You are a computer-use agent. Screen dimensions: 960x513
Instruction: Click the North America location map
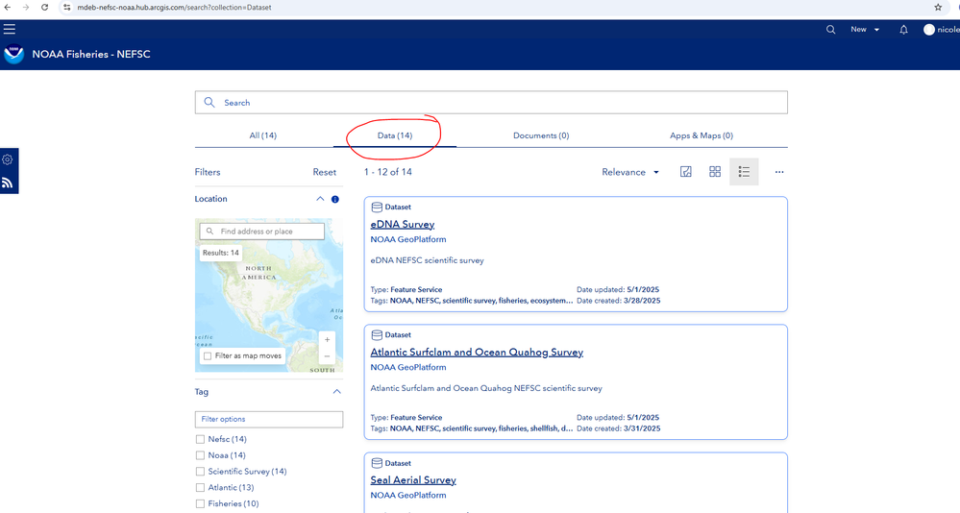click(269, 296)
